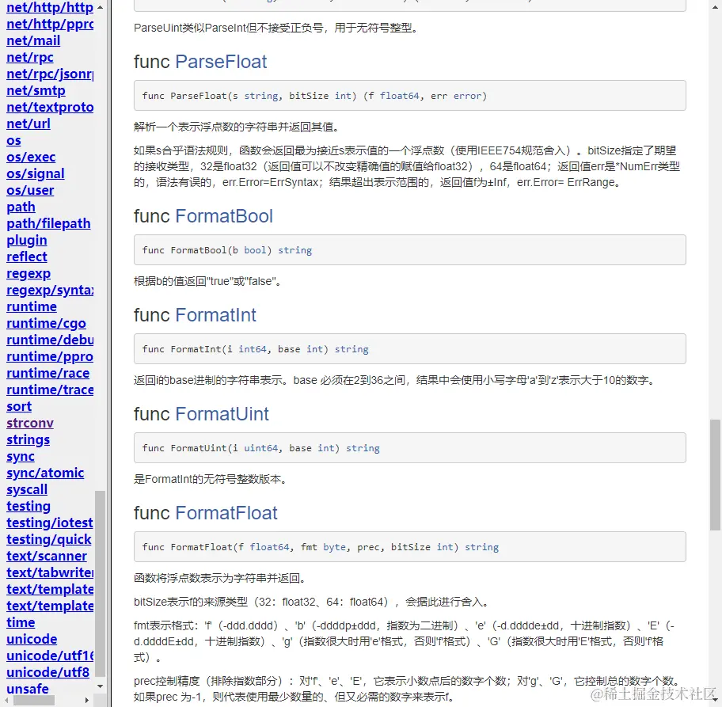Viewport: 722px width, 707px height.
Task: Open the sync/atomic package link
Action: 45,473
